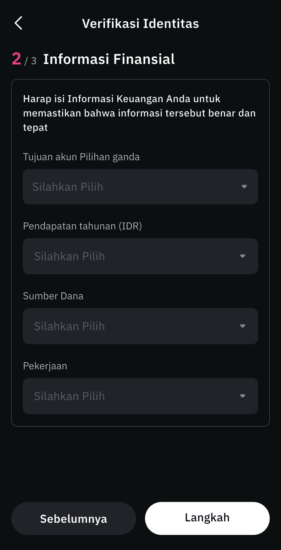The width and height of the screenshot is (281, 550).
Task: Tap the 'Pendapatan tahunan (IDR)' label
Action: [x=82, y=226]
